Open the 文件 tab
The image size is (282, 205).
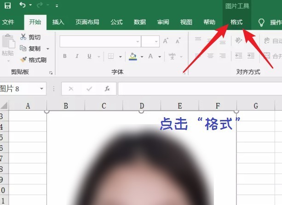8,22
